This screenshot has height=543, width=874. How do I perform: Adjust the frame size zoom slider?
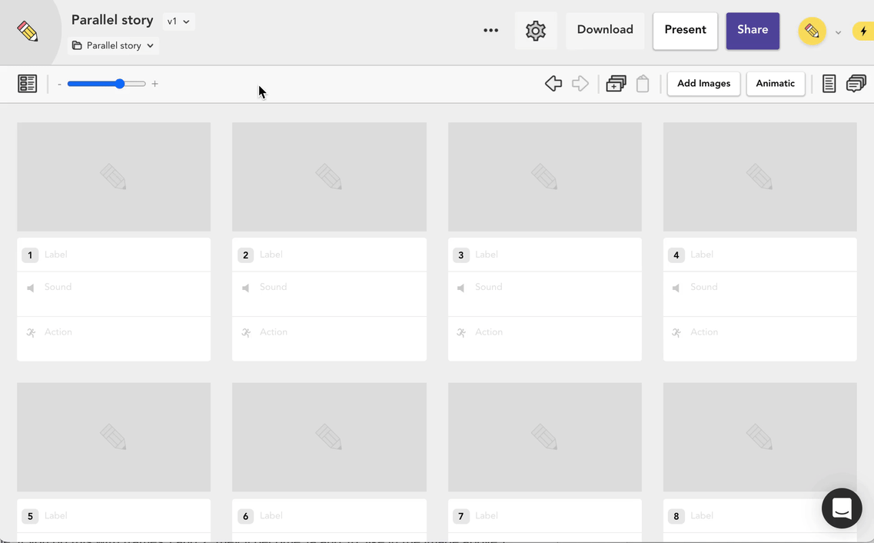coord(106,84)
